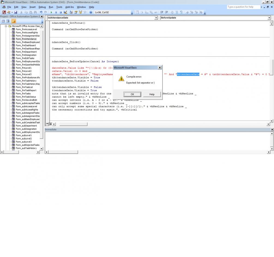Select Form_frmDashboard in the project tree
Viewport: 274px width, 257px height.
pyautogui.click(x=26, y=45)
